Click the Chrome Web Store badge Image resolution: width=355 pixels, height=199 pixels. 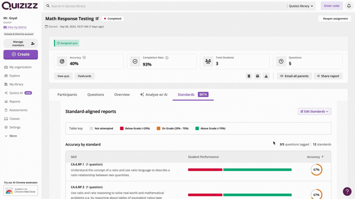[21, 190]
